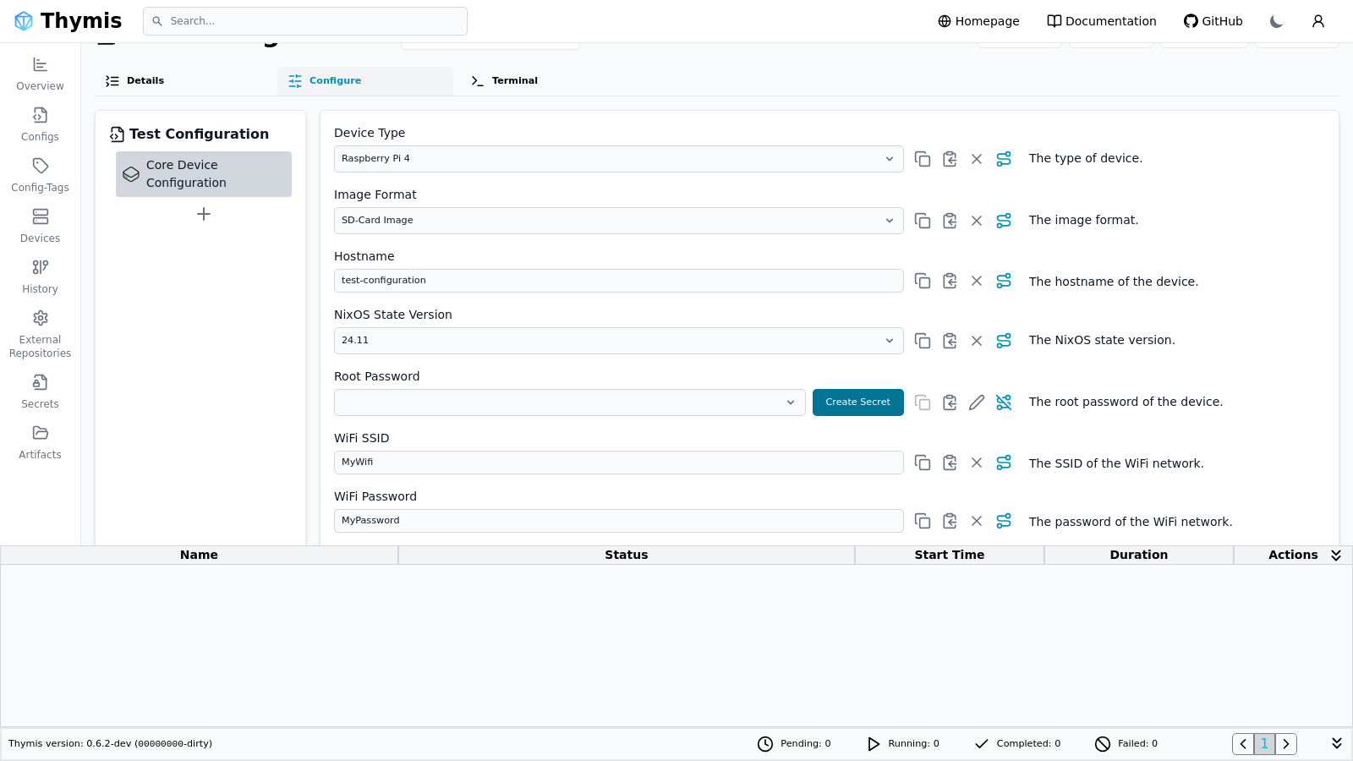Copy the NixOS State Version value

point(923,341)
